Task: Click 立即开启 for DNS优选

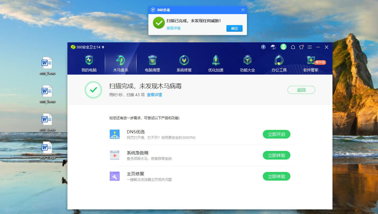Action: [x=276, y=134]
